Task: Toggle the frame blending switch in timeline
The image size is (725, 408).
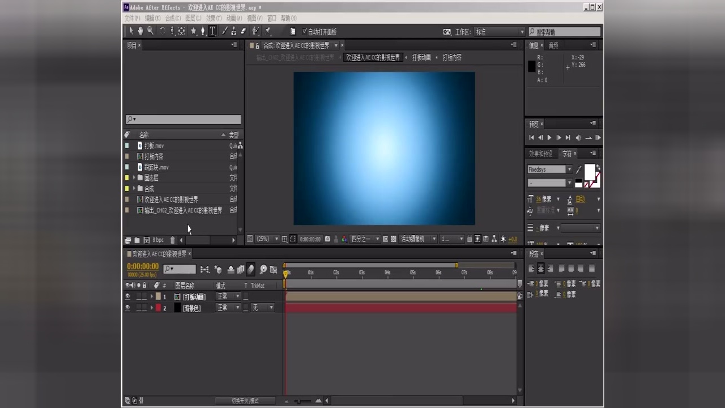Action: 241,270
